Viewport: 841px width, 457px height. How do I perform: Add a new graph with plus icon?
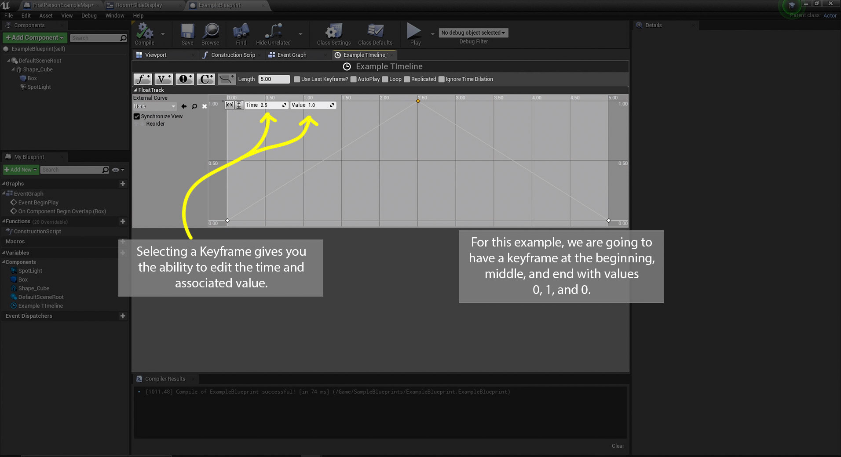pos(123,184)
